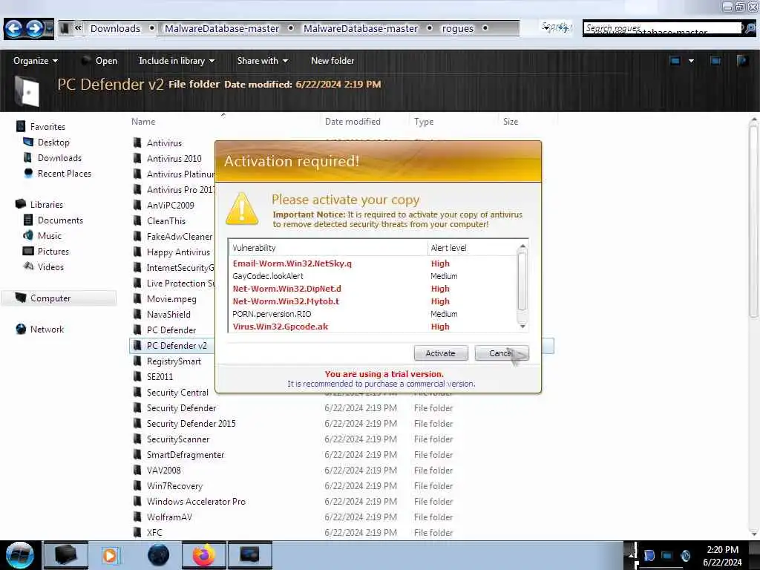The width and height of the screenshot is (760, 570).
Task: Select the Security Defender 2015 folder icon
Action: [137, 423]
